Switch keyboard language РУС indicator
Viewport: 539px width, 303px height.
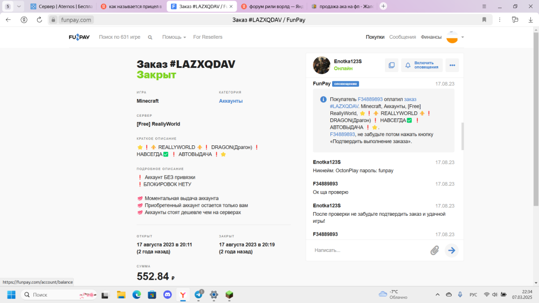click(473, 295)
